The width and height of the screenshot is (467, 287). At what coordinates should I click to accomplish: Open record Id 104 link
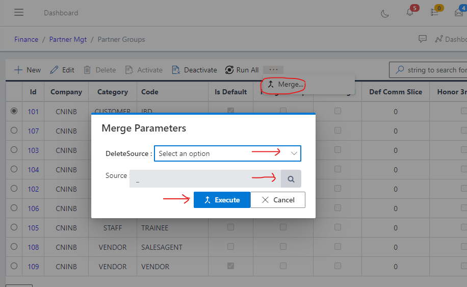coord(33,170)
